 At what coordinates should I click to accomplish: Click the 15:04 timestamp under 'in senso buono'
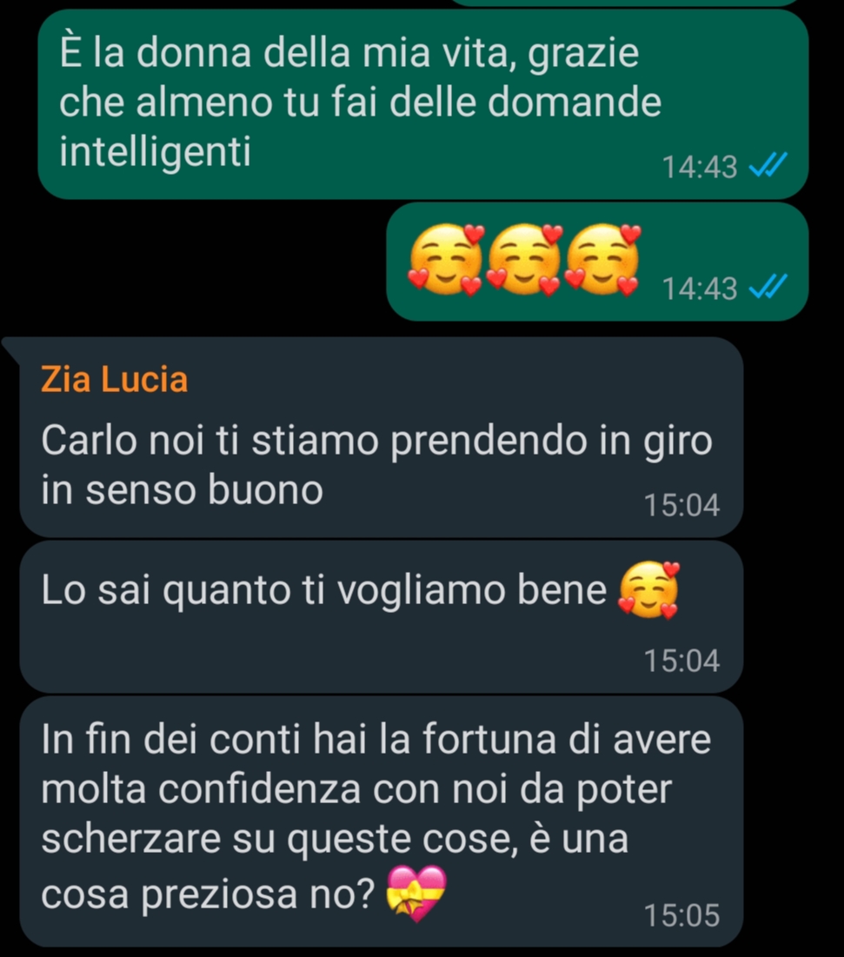tap(681, 505)
